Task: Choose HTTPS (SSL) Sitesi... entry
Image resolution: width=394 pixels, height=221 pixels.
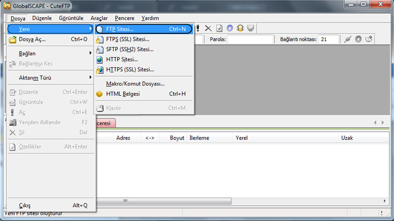Action: click(144, 70)
